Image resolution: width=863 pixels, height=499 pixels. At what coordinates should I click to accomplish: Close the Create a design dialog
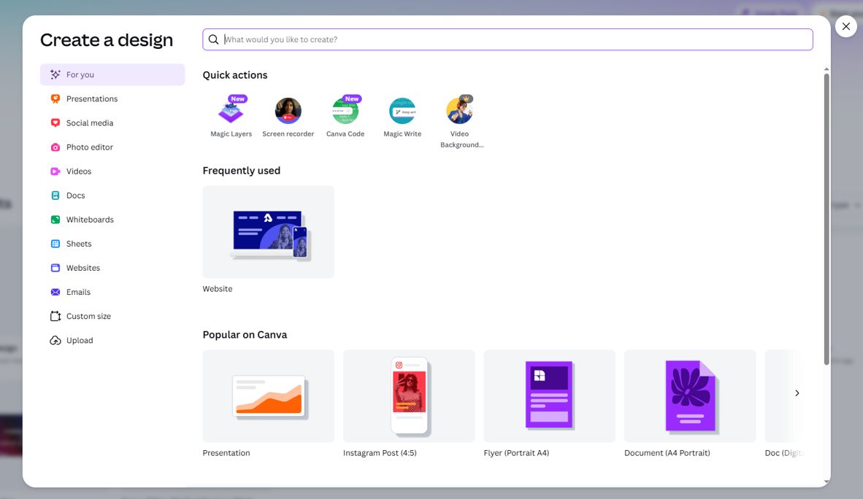click(846, 26)
